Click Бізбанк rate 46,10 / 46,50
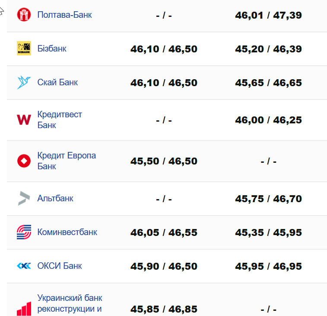The image size is (327, 316). click(164, 49)
